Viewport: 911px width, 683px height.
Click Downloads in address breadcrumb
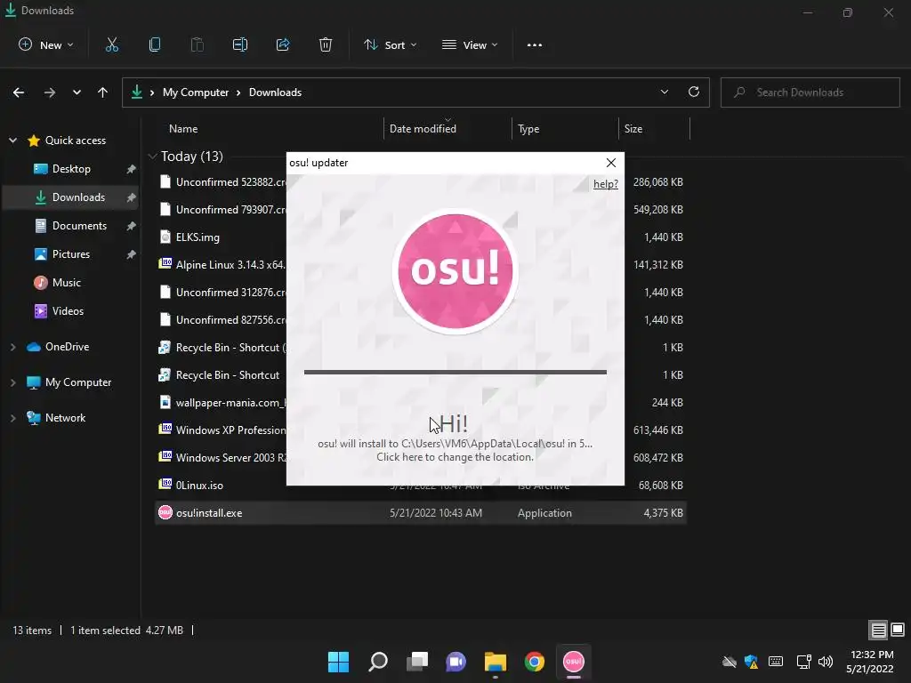click(x=275, y=92)
